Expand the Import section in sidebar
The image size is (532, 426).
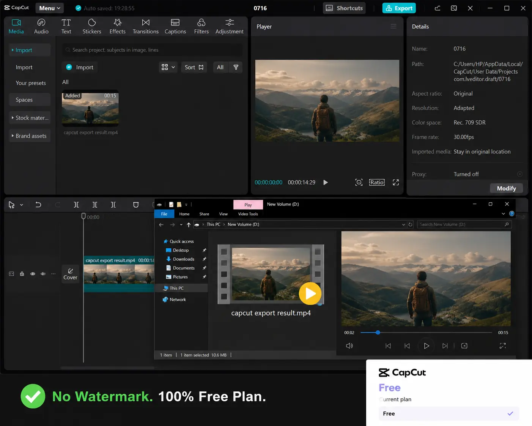click(30, 50)
